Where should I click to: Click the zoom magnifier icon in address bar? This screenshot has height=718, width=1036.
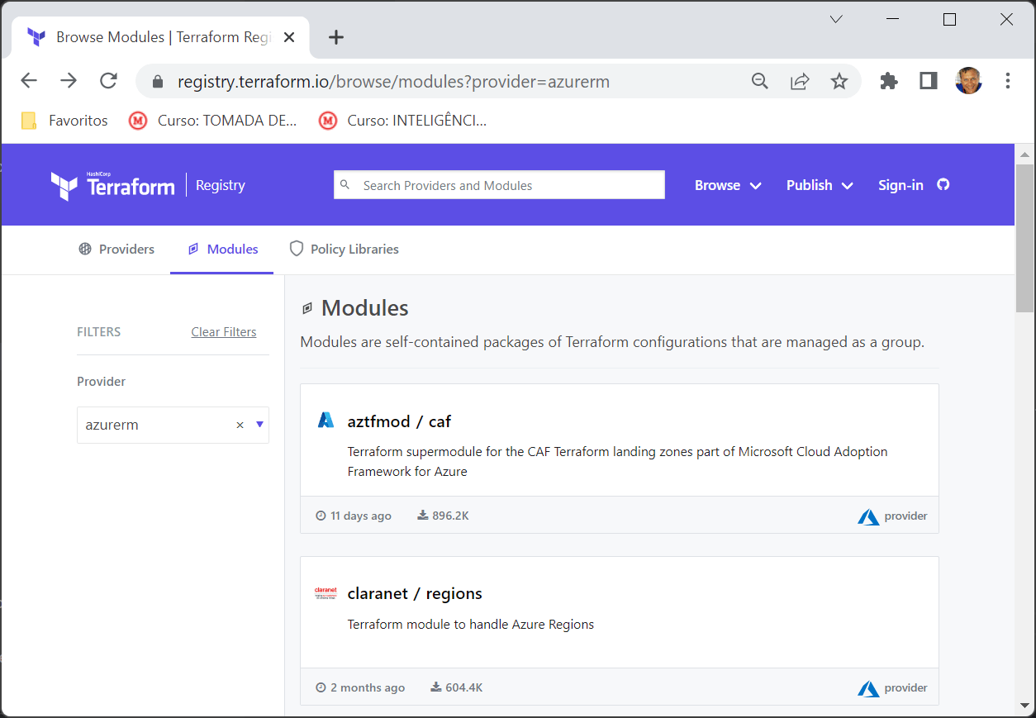point(760,81)
